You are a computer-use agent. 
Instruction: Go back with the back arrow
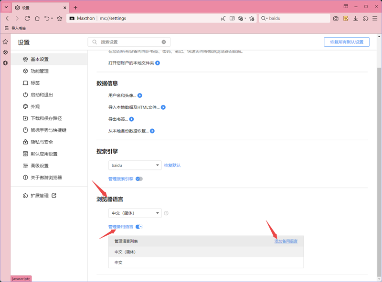pyautogui.click(x=7, y=18)
